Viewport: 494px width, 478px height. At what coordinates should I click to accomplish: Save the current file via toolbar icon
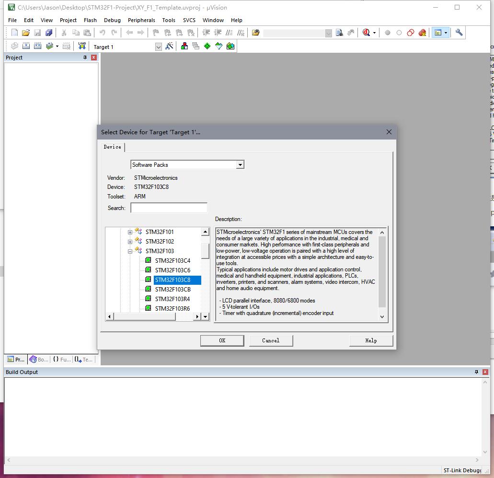click(x=37, y=33)
